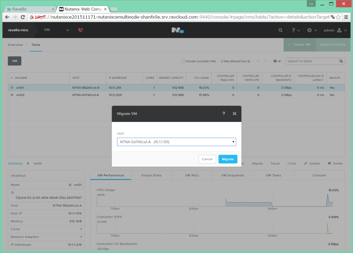The height and width of the screenshot is (253, 353).
Task: Open the HOST dropdown in Migrate VM
Action: point(176,142)
